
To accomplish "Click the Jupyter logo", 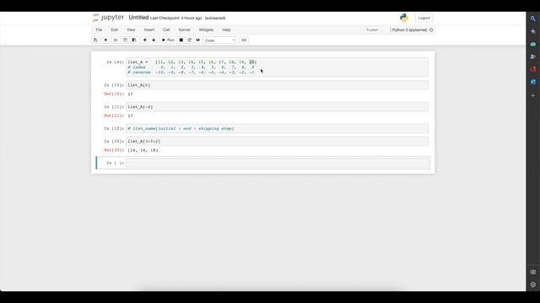I will (108, 18).
